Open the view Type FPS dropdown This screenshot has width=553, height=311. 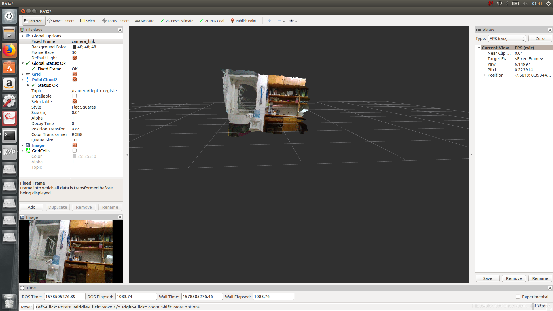507,39
